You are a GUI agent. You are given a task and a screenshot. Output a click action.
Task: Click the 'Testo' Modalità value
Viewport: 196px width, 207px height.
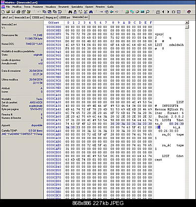point(39,99)
